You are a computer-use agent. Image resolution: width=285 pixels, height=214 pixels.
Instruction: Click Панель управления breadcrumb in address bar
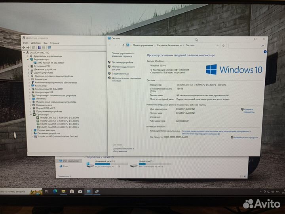[142, 45]
